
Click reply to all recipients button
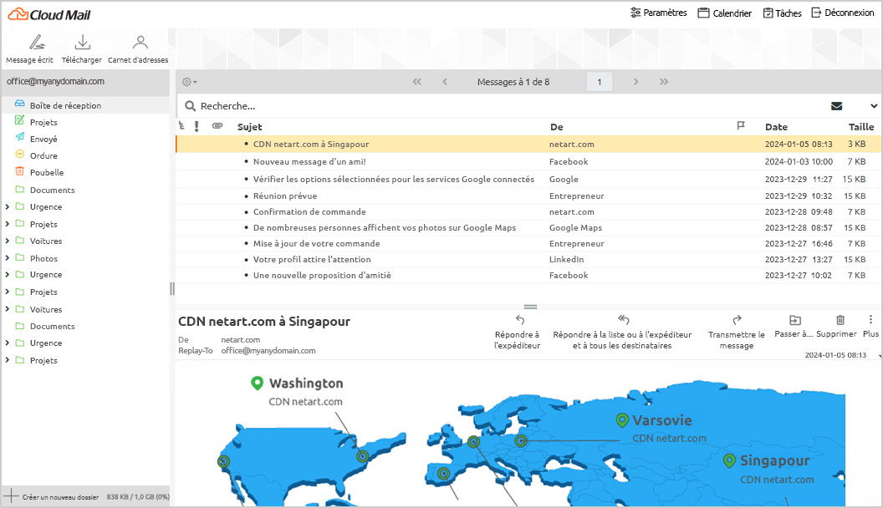click(x=622, y=332)
